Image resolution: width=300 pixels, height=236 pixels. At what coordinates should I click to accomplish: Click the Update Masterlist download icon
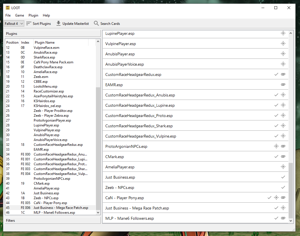click(59, 23)
